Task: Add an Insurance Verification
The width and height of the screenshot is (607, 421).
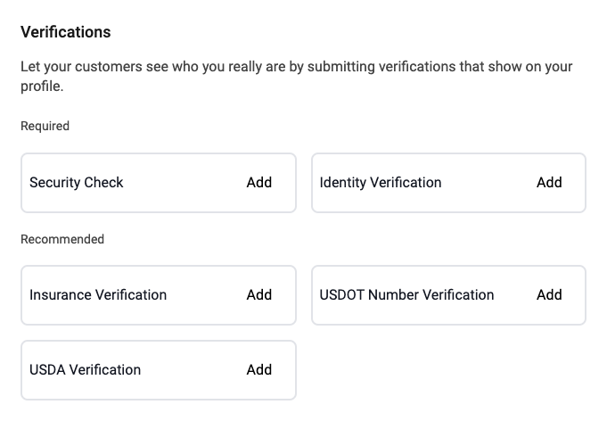Action: pyautogui.click(x=259, y=294)
